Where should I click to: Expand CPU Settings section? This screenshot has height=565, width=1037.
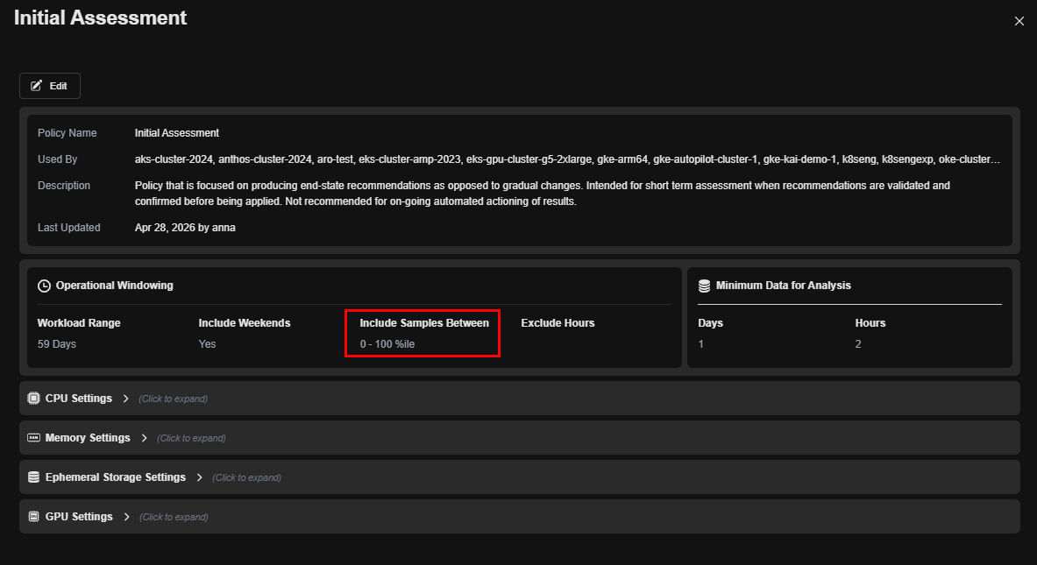519,399
